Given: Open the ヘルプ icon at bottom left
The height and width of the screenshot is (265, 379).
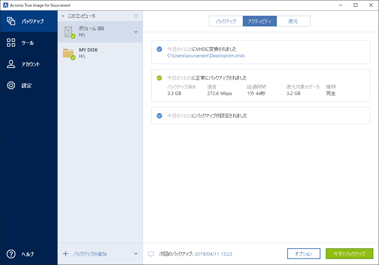Looking at the screenshot, I should pos(11,254).
